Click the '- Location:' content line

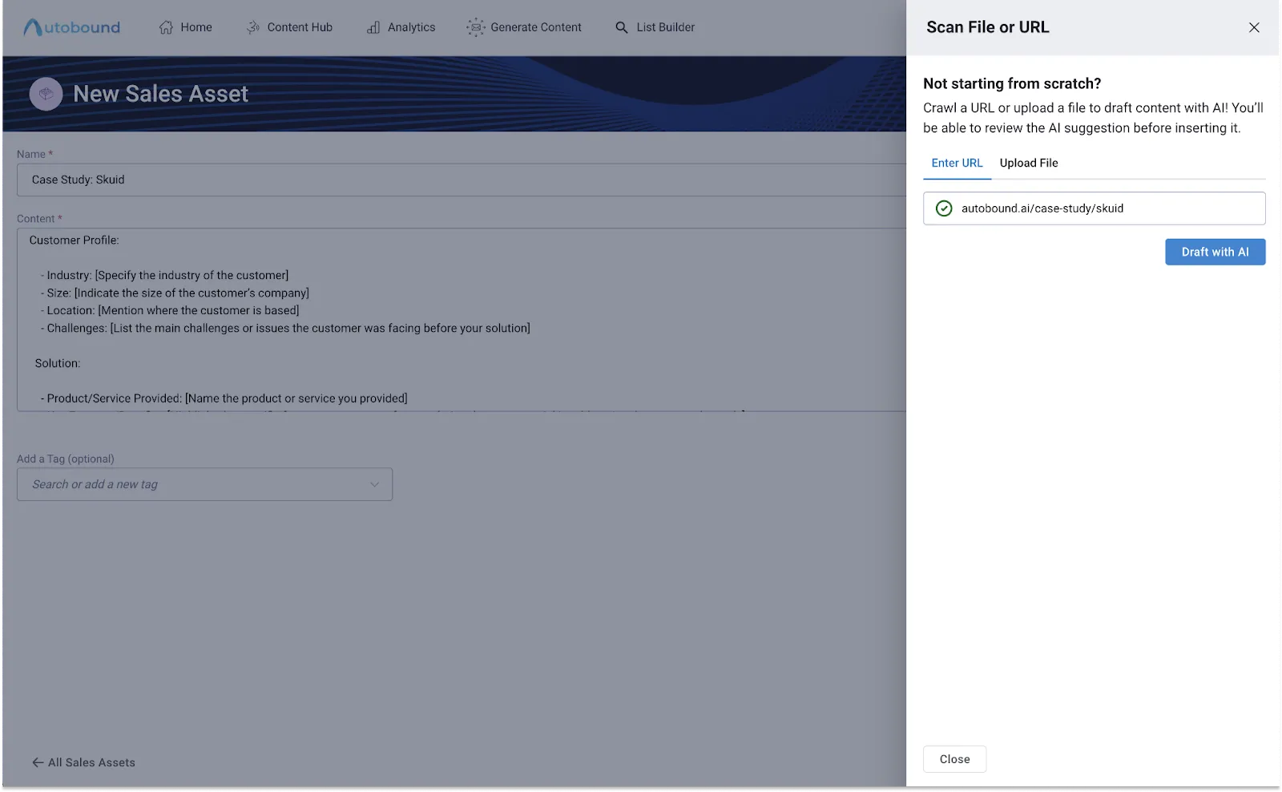pyautogui.click(x=170, y=310)
